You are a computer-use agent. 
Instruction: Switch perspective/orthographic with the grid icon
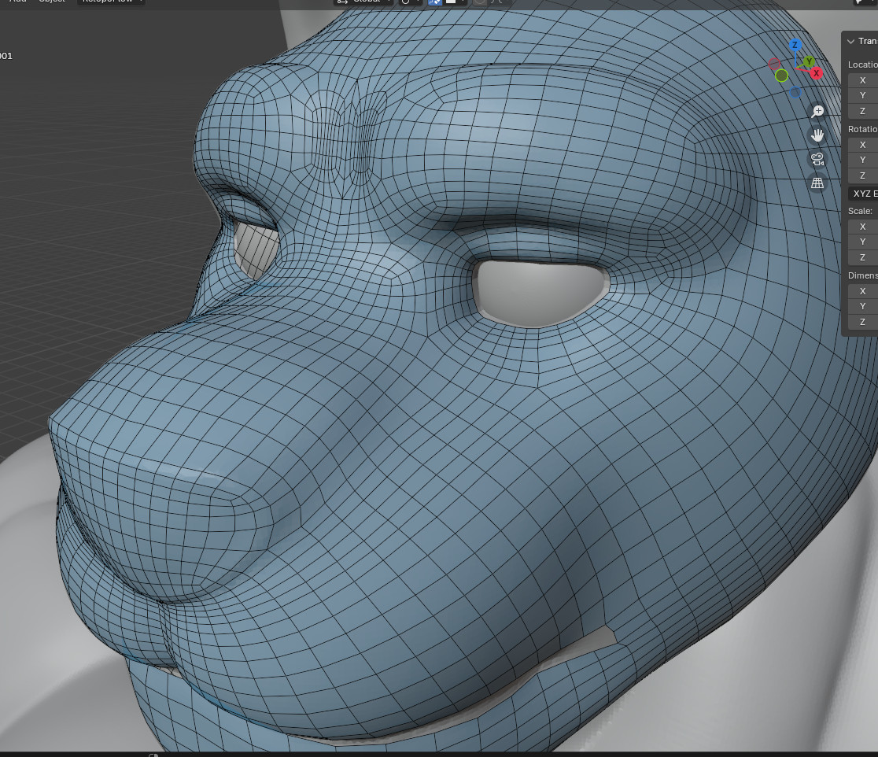point(817,183)
